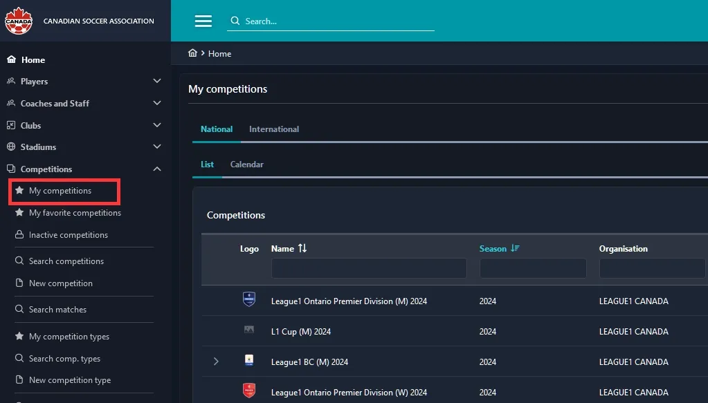The image size is (708, 403).
Task: Click the breadcrumb home icon
Action: [193, 53]
